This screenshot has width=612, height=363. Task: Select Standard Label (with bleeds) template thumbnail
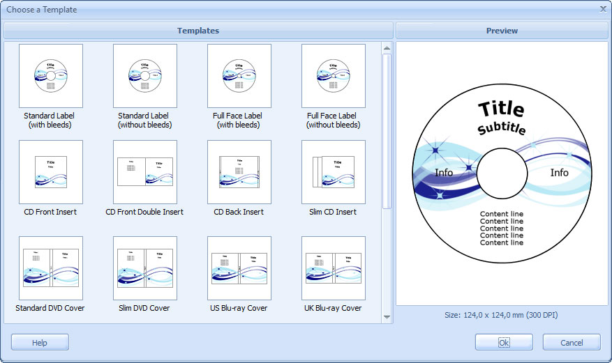51,76
